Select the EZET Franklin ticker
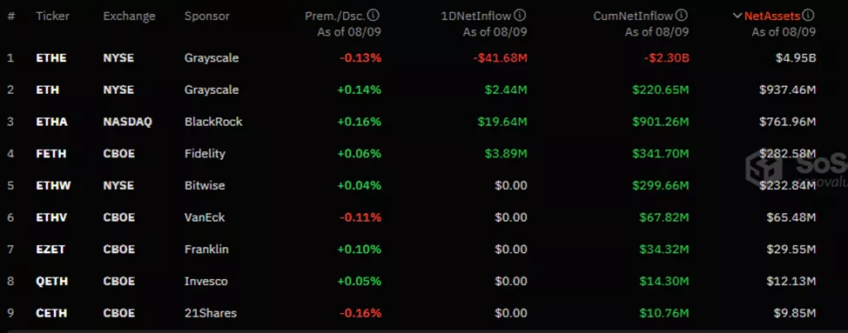Image resolution: width=848 pixels, height=333 pixels. [x=50, y=250]
